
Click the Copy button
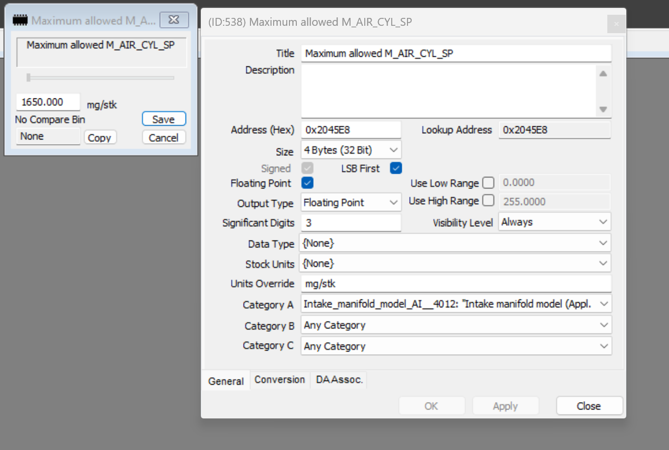[x=100, y=138]
